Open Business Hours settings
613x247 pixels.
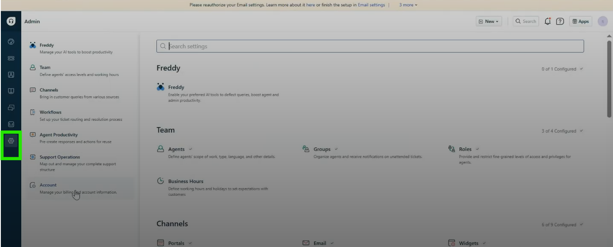(x=185, y=181)
